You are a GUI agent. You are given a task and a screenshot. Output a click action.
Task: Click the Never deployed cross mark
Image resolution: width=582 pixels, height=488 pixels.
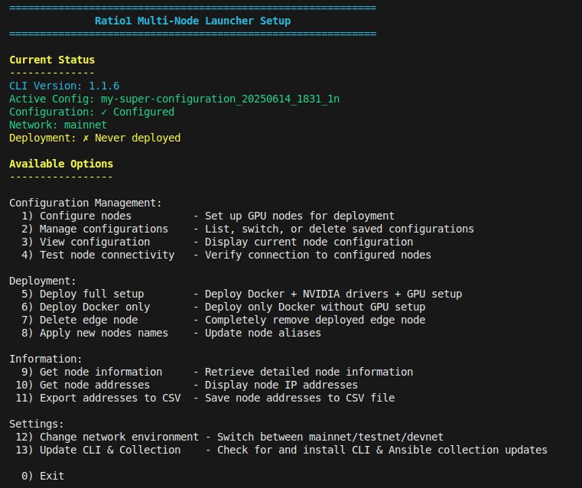(x=86, y=138)
